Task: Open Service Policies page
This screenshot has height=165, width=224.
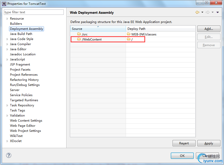Action: click(x=21, y=95)
